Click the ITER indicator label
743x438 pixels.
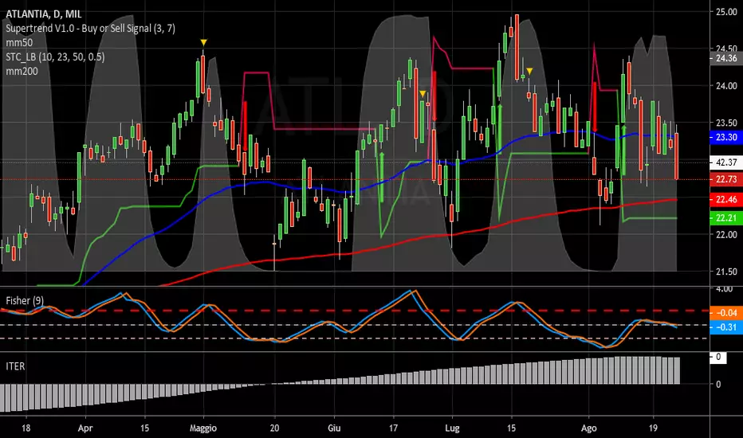click(x=15, y=366)
